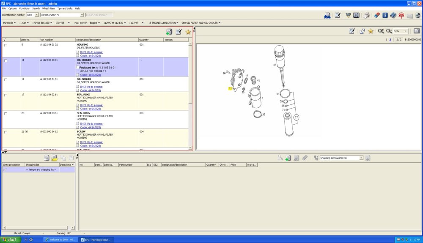The image size is (423, 243).
Task: Open the Options menu
Action: tap(12, 8)
